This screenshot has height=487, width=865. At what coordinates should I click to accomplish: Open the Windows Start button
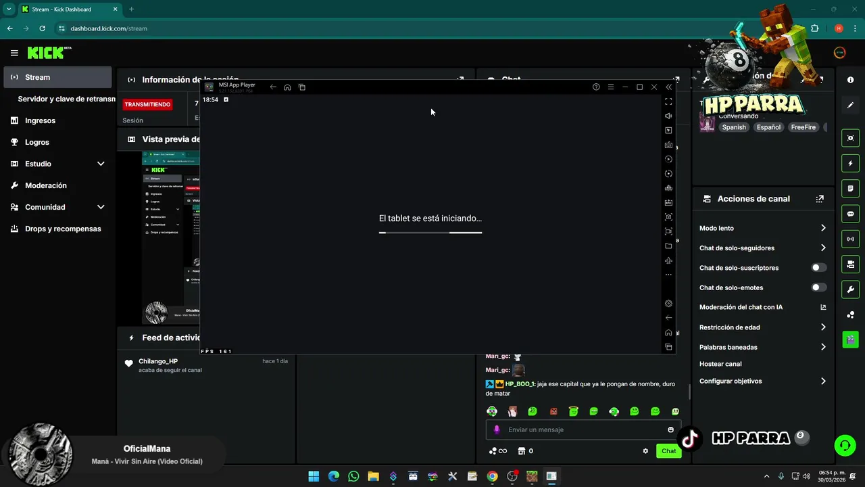(314, 476)
